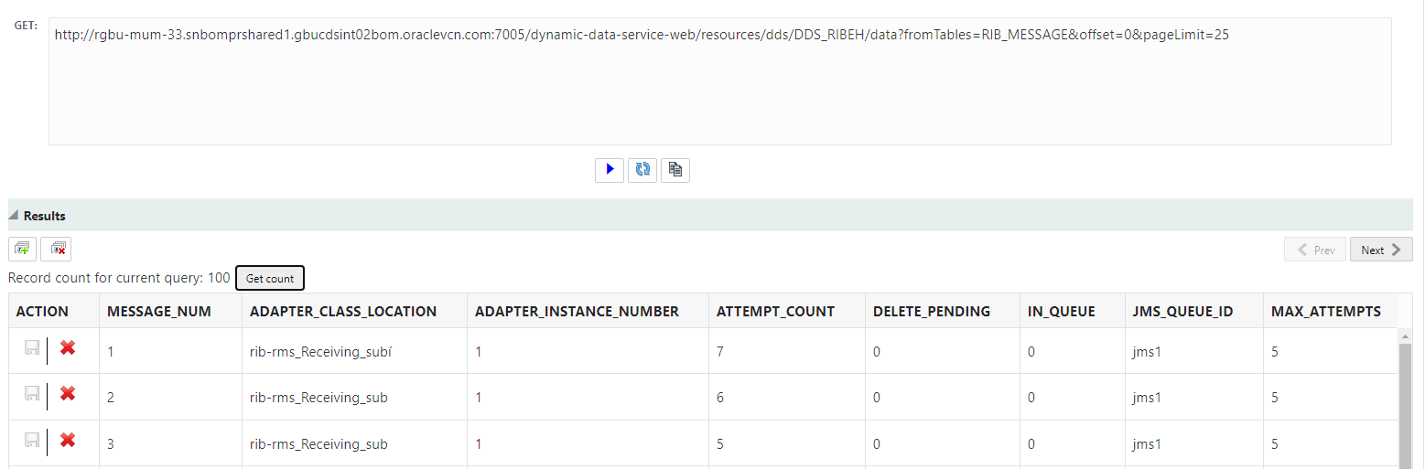
Task: Save row with MESSAGE_NUM 2
Action: tap(32, 394)
